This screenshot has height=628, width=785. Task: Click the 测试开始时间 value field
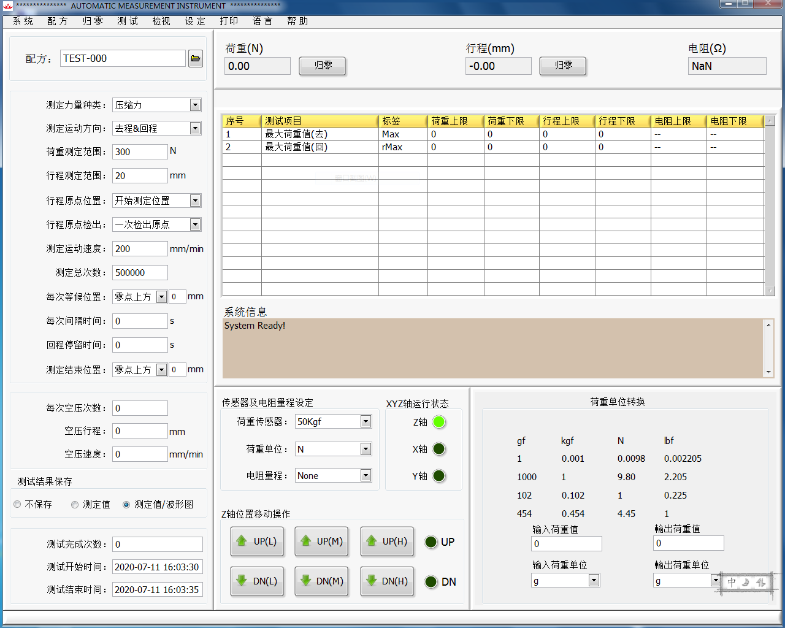tap(158, 567)
